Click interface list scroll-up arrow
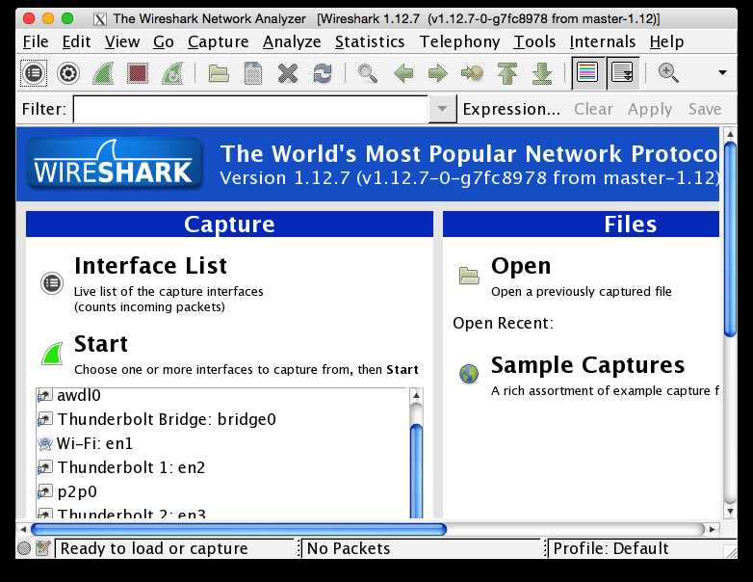Image resolution: width=753 pixels, height=582 pixels. [x=416, y=395]
